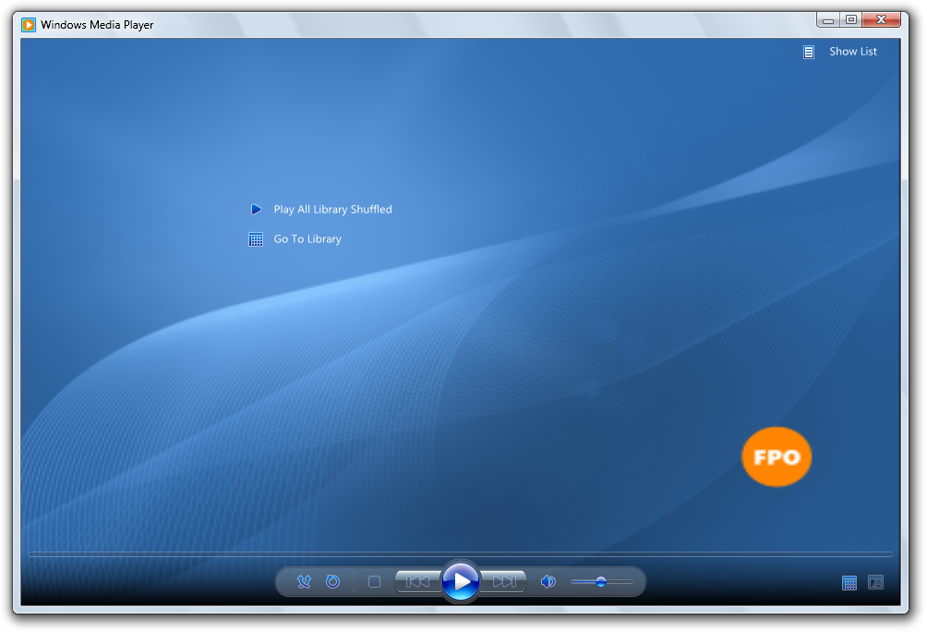Minimize the Windows Media Player window
This screenshot has width=927, height=632.
[828, 20]
